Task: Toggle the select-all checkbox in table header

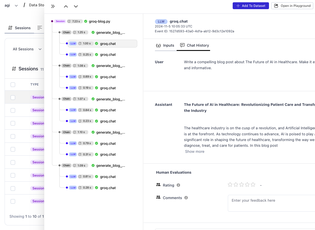Action: pos(13,84)
